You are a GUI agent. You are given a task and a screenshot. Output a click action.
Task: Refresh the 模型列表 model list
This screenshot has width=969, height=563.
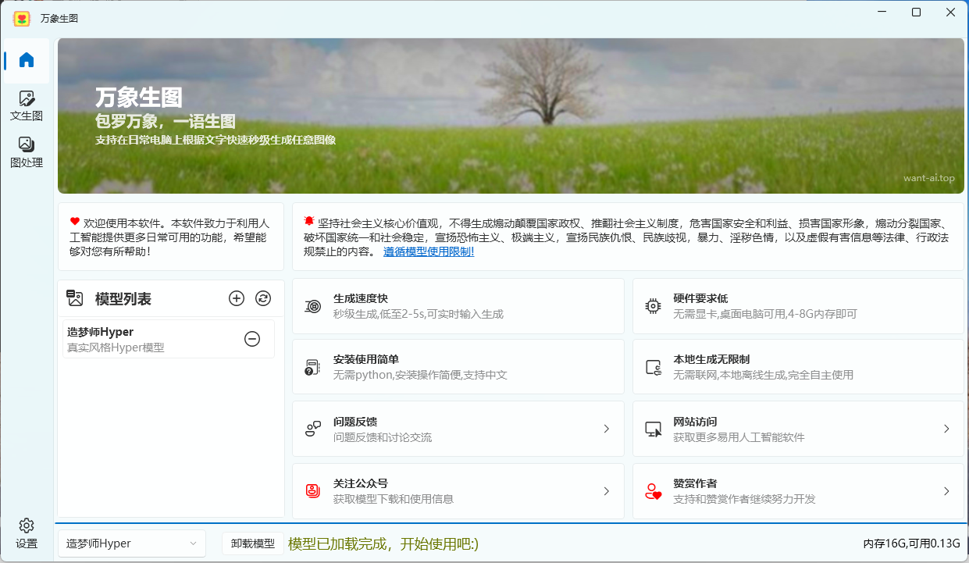[x=262, y=298]
